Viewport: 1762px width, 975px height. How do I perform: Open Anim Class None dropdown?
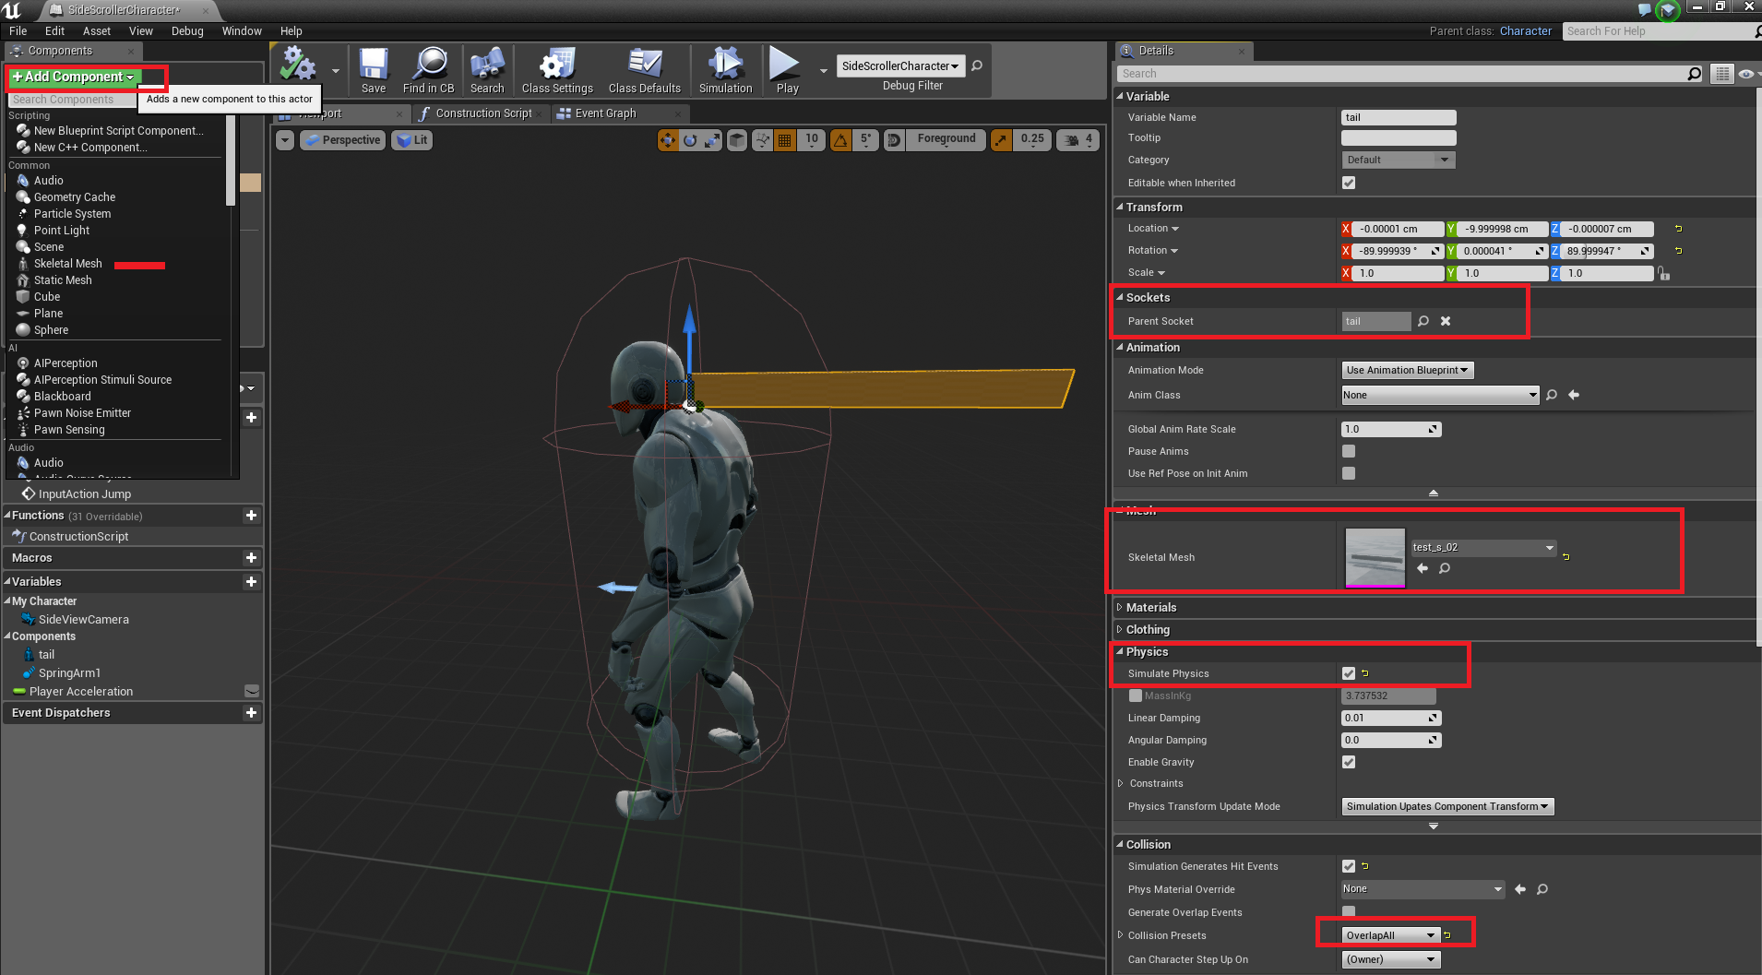tap(1440, 395)
